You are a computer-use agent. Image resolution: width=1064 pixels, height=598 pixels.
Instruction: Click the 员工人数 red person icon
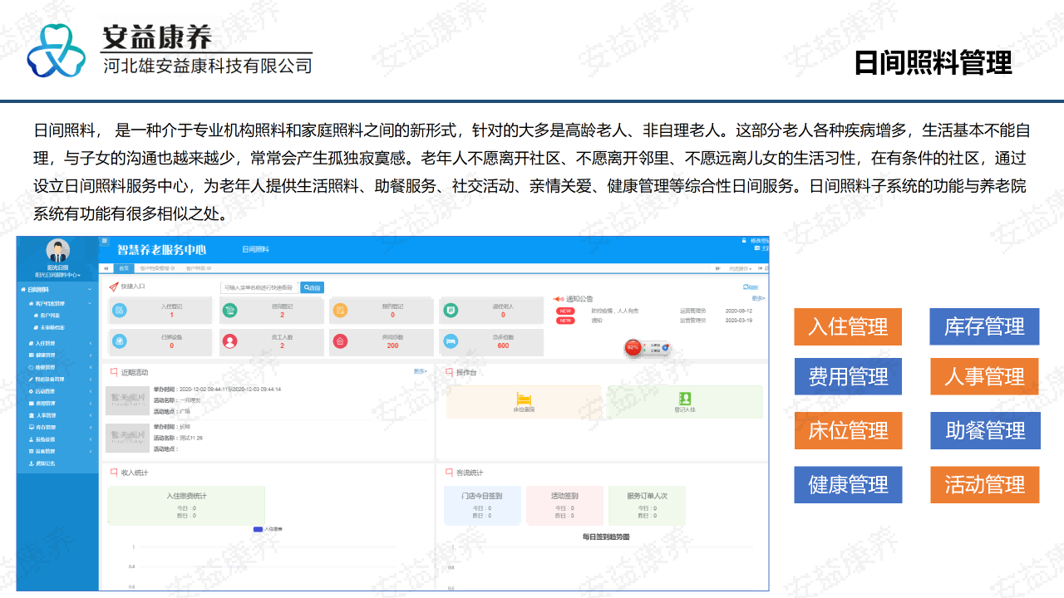(x=230, y=341)
